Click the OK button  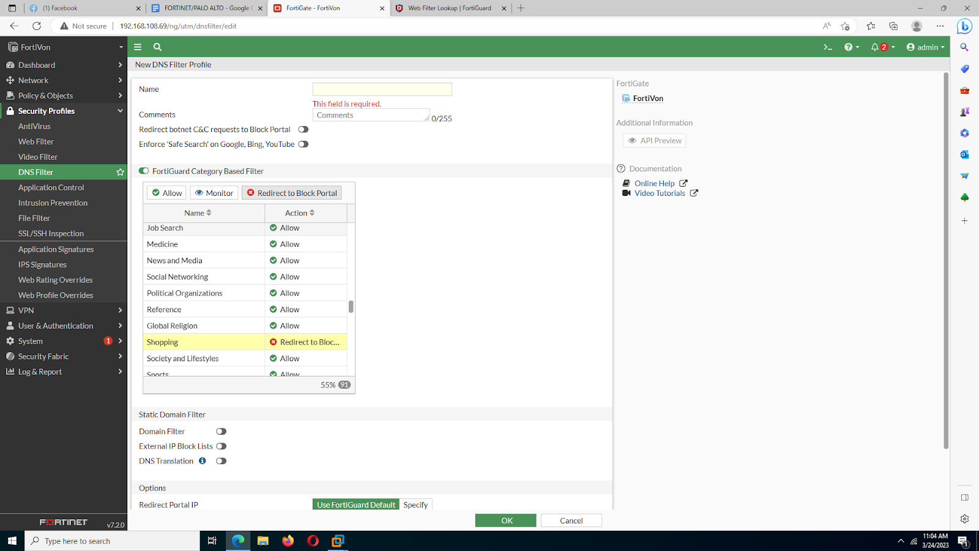(x=506, y=520)
